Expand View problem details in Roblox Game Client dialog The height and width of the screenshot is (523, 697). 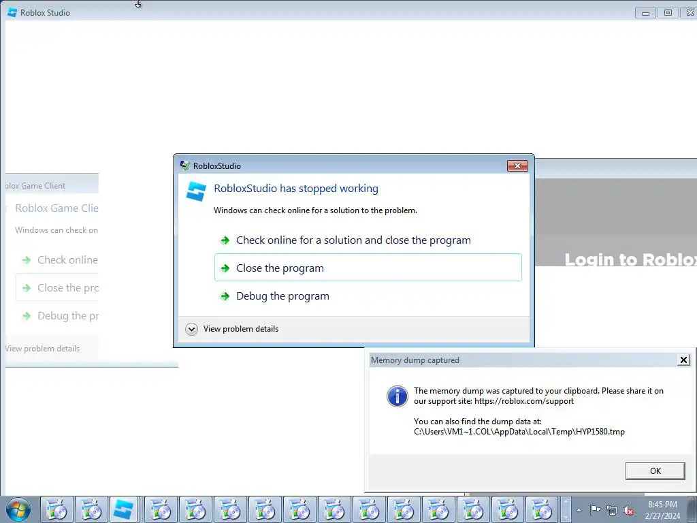[42, 349]
